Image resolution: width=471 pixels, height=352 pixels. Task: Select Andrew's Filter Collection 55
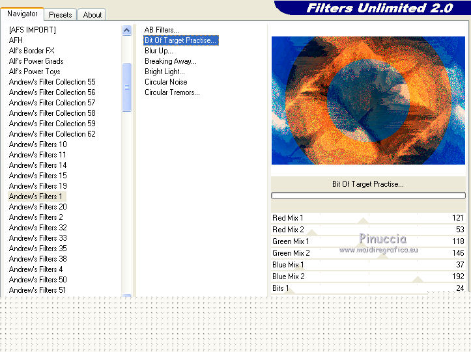(x=52, y=82)
